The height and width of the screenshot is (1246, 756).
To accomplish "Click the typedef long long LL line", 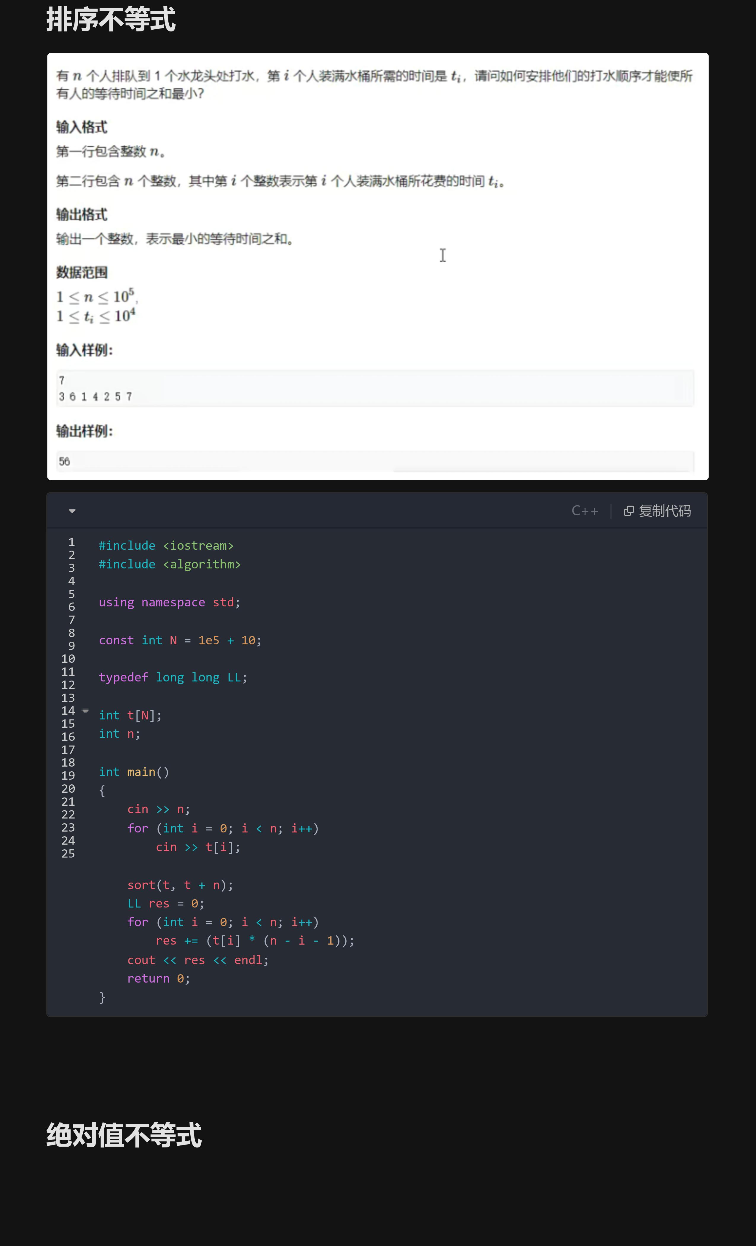I will (x=173, y=678).
